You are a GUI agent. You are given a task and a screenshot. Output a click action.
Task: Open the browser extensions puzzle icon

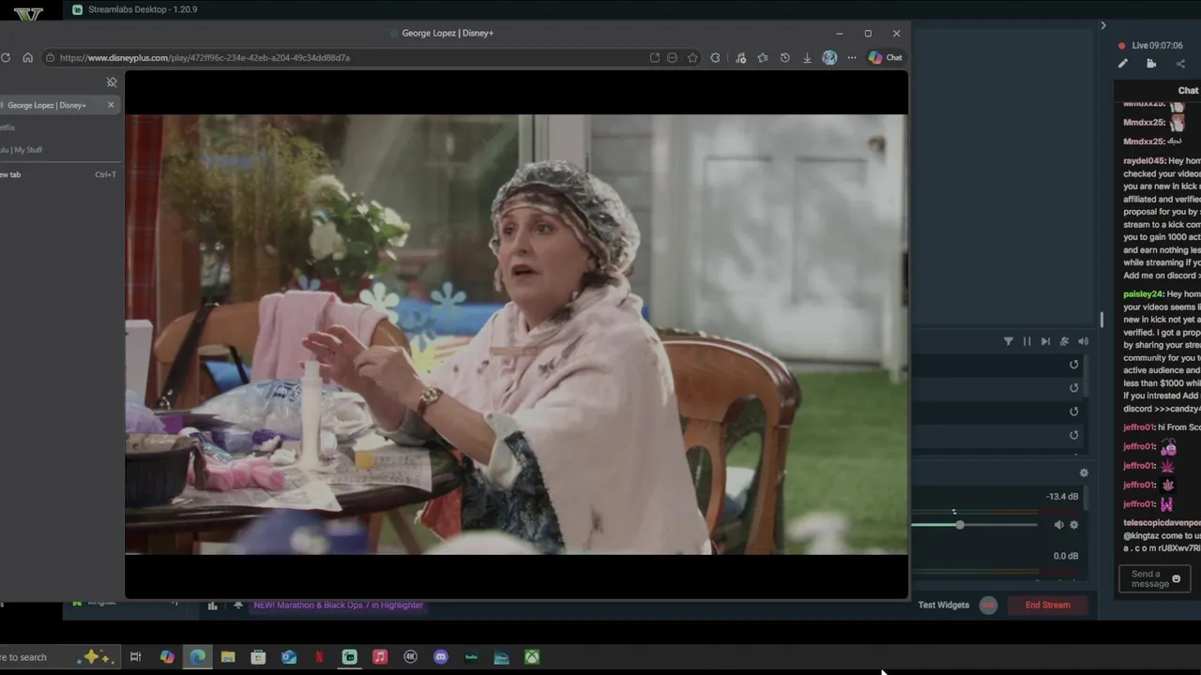click(x=715, y=57)
